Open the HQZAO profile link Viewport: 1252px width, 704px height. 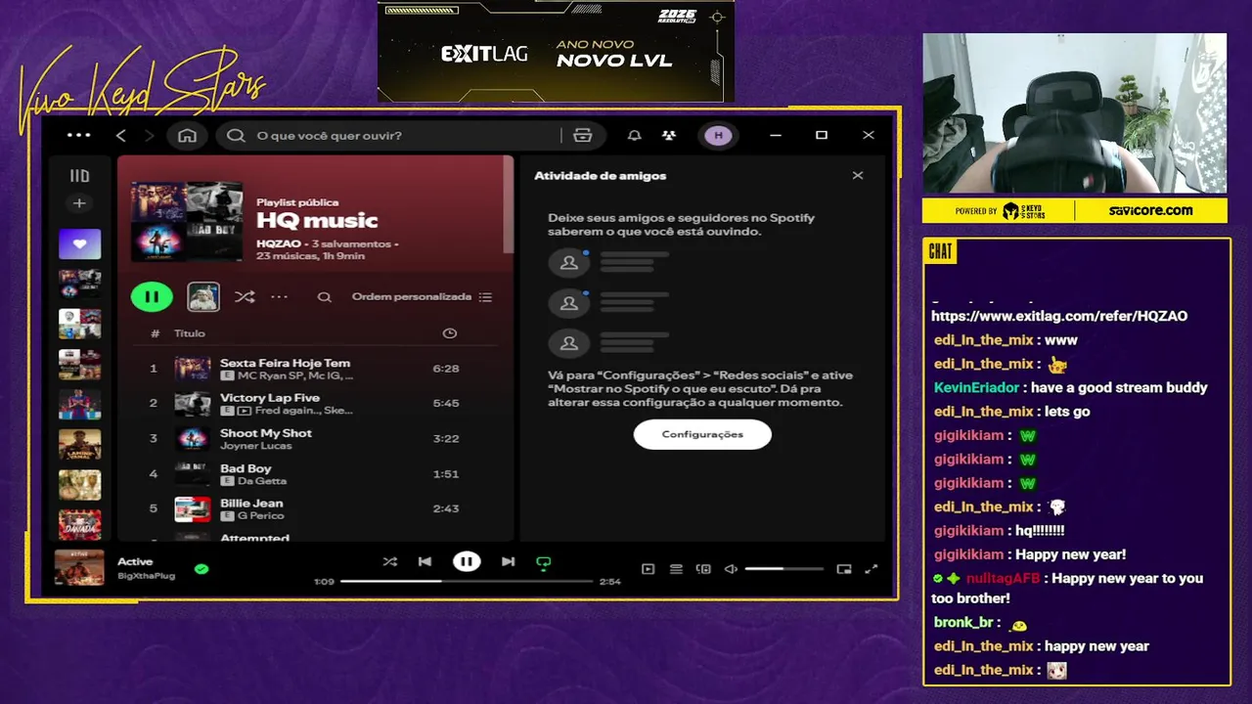coord(278,243)
